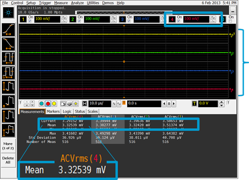Open the Trigger menu

[x=45, y=3]
